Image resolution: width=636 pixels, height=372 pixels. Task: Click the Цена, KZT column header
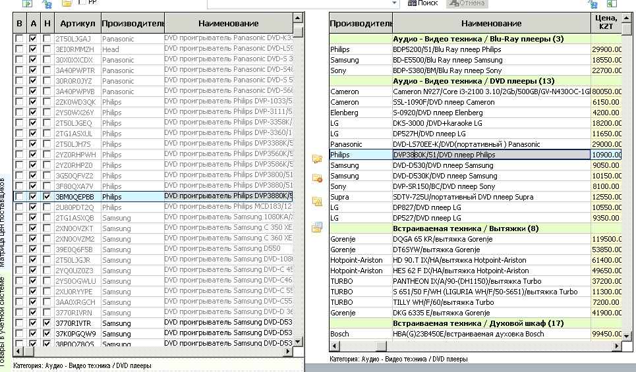coord(606,22)
